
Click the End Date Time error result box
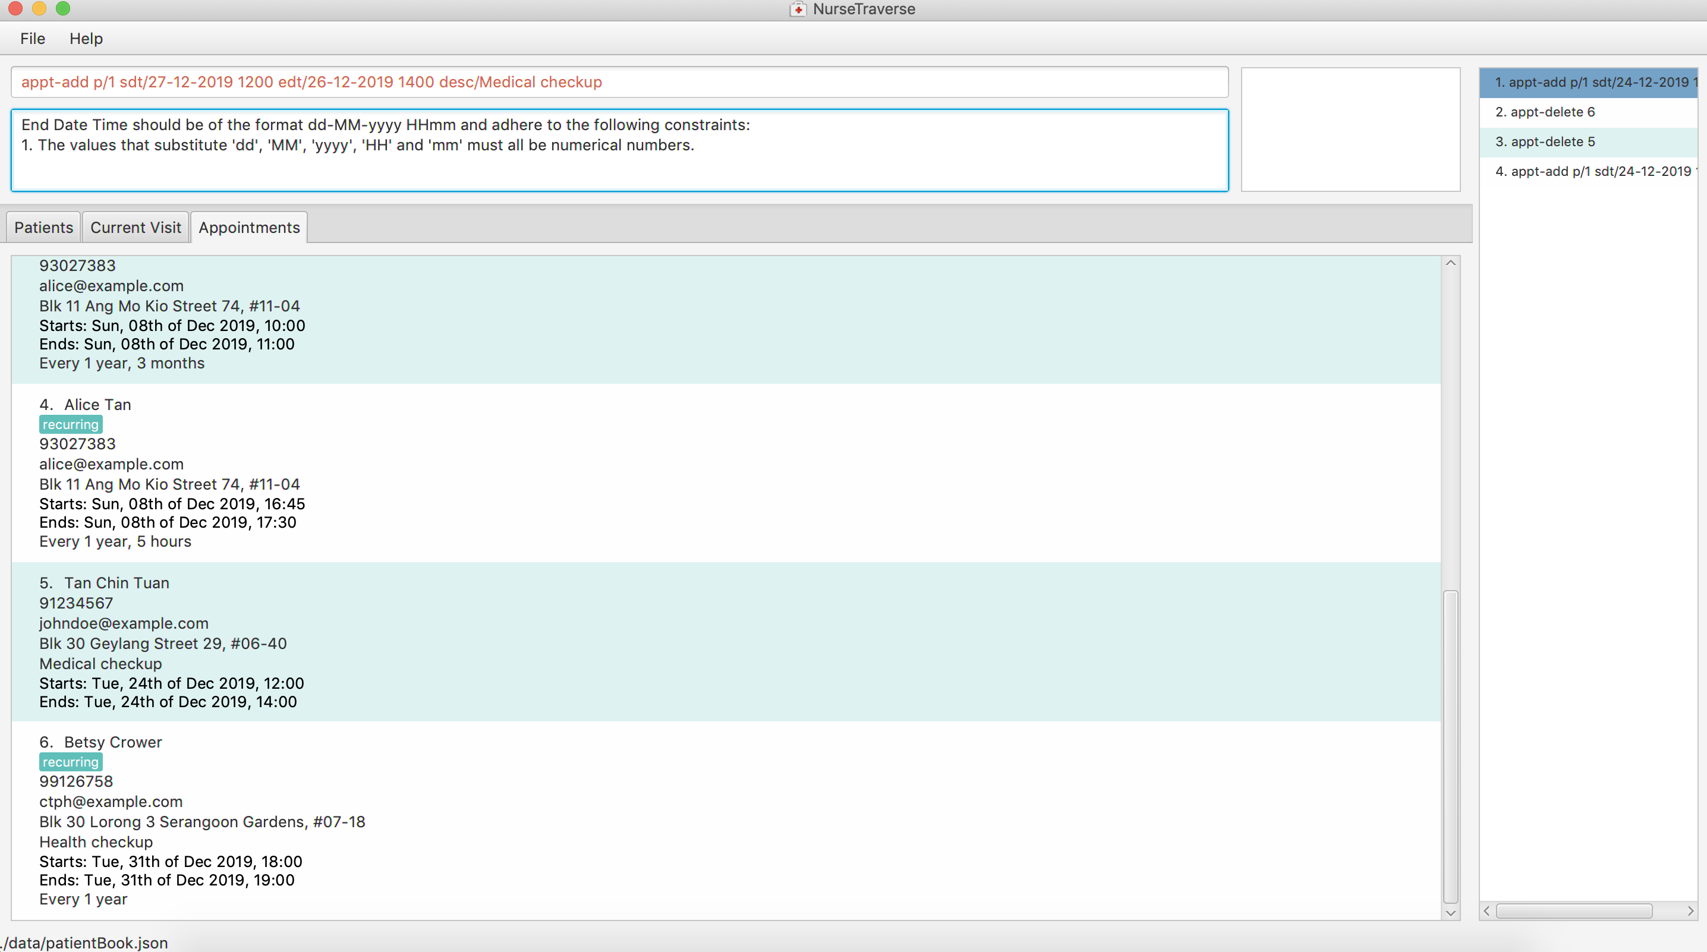click(619, 150)
